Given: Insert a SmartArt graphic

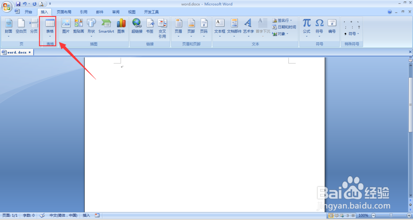Looking at the screenshot, I should pos(106,26).
